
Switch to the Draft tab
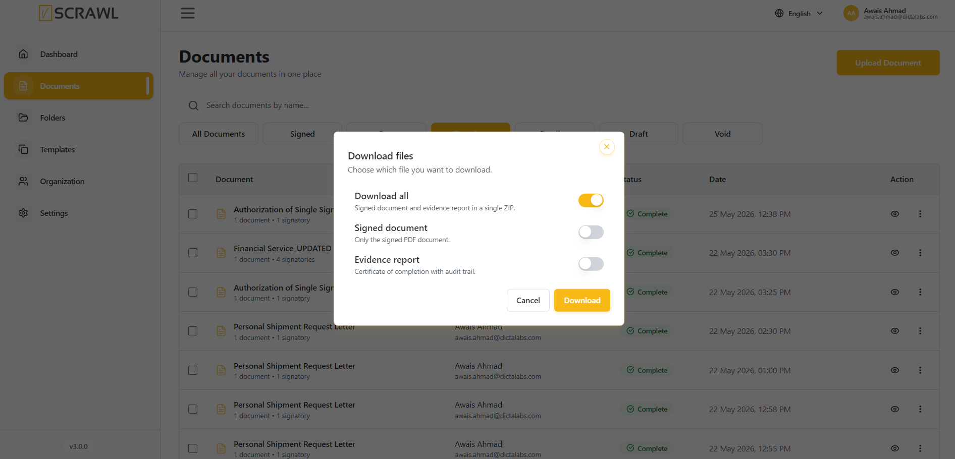[639, 134]
